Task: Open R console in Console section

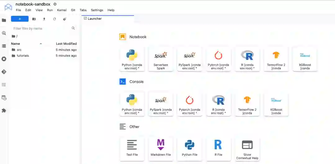Action: pyautogui.click(x=218, y=104)
